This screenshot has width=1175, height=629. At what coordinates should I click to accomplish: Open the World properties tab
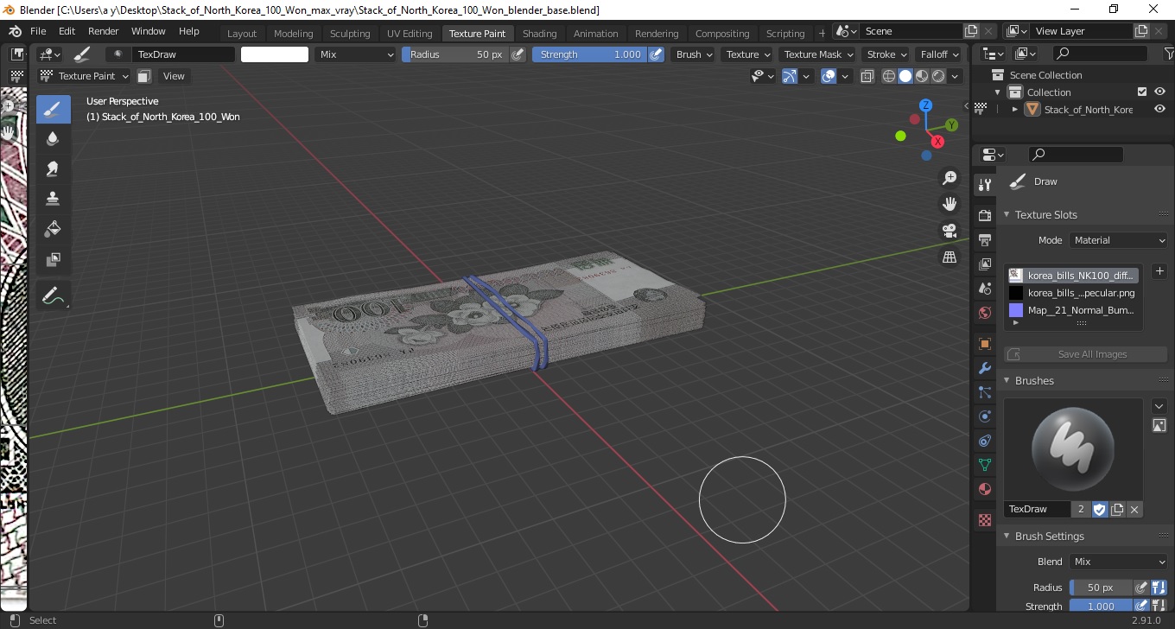(x=984, y=313)
